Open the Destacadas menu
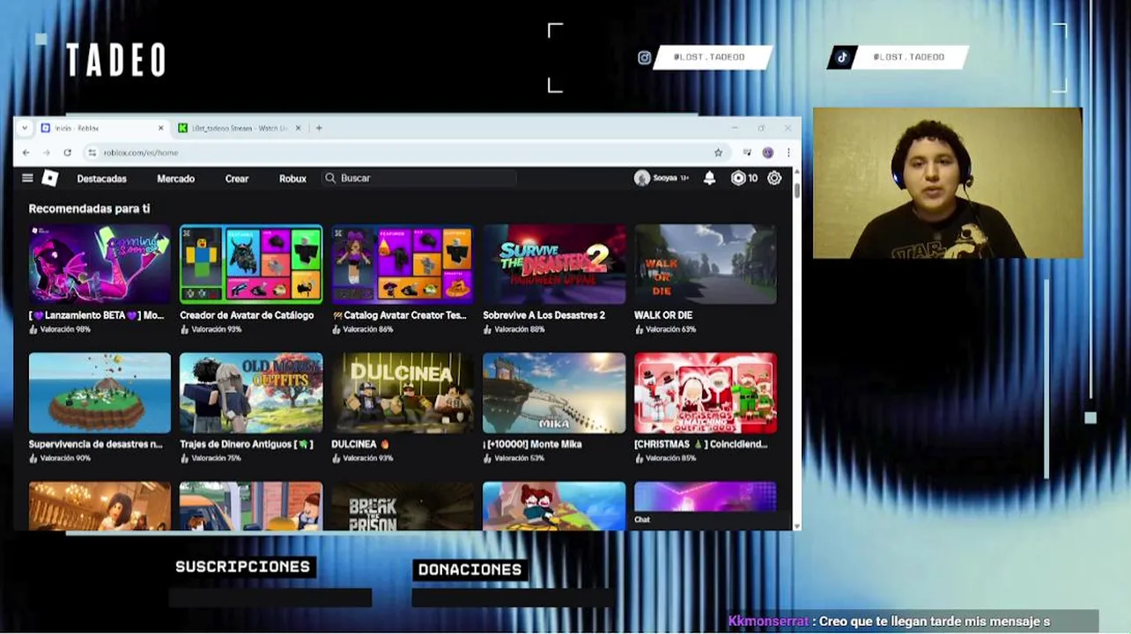Viewport: 1131px width, 634px height. (101, 178)
